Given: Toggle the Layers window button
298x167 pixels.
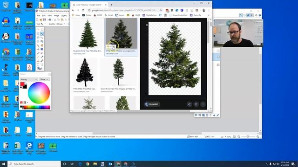Looking at the screenshot, I should click(x=248, y=15).
